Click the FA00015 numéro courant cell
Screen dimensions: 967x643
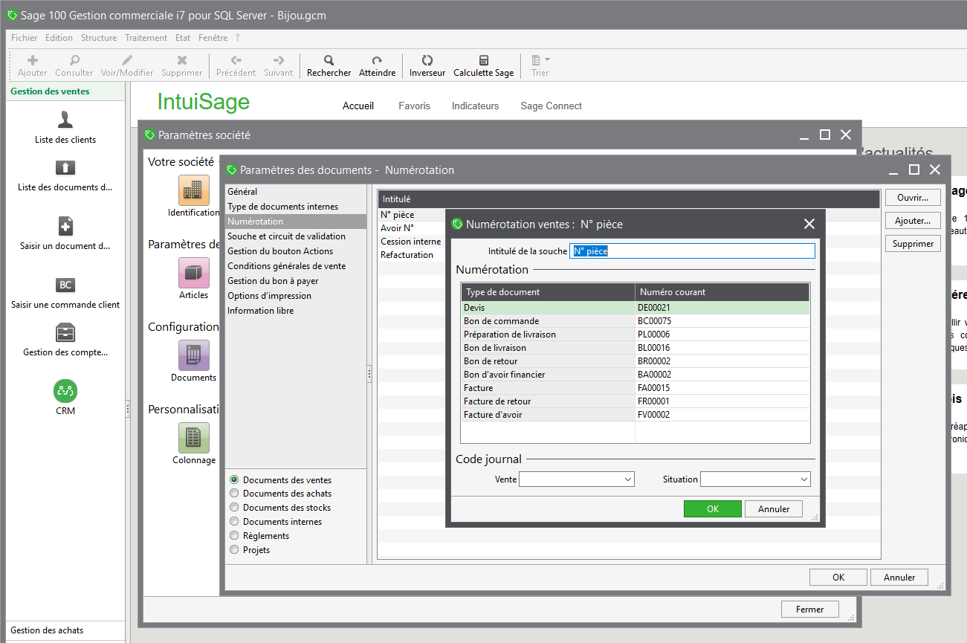[x=722, y=388]
